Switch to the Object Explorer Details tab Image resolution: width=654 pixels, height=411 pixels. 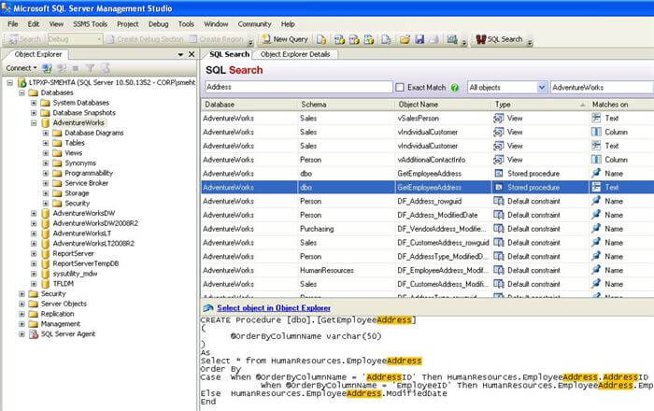295,54
